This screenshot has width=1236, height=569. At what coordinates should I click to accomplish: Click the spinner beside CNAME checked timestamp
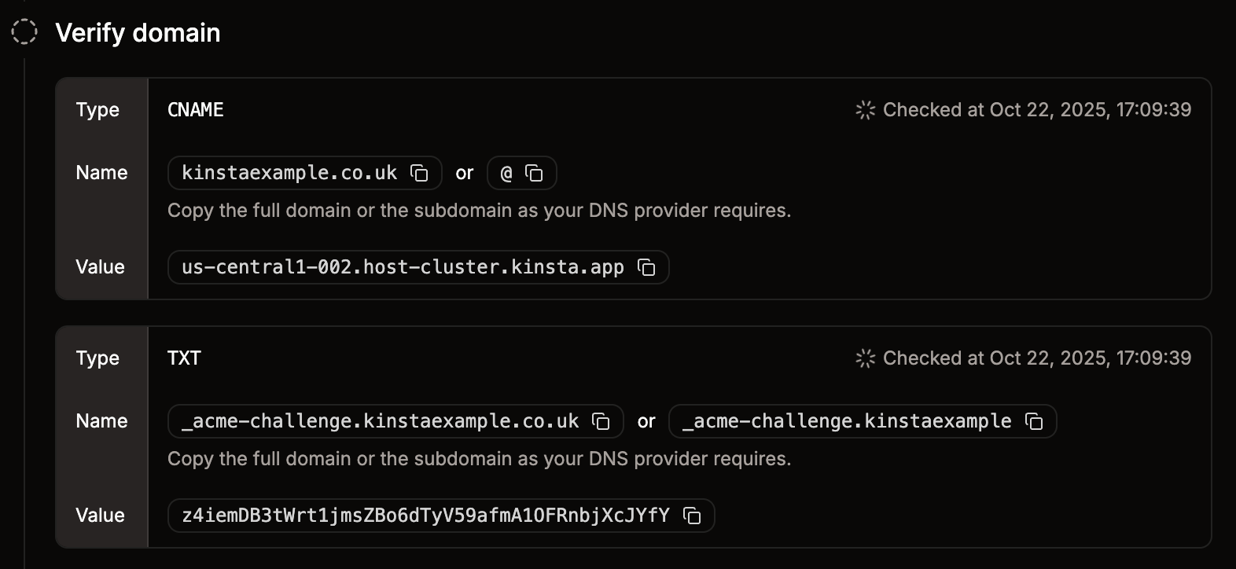point(865,110)
